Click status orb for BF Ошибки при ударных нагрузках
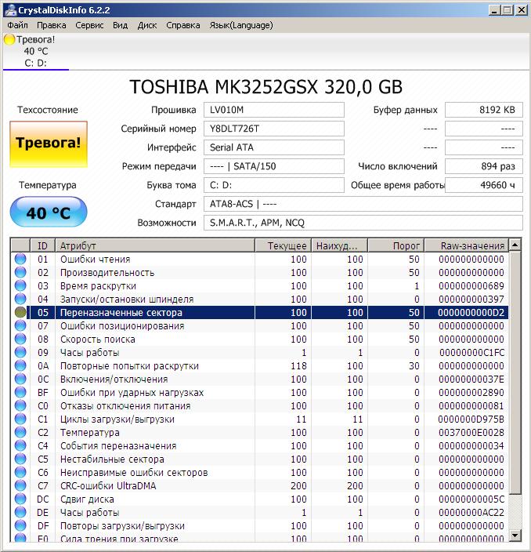The width and height of the screenshot is (531, 552). tap(20, 392)
